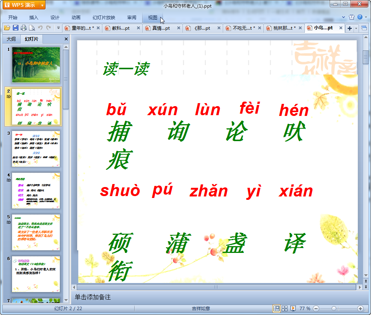The image size is (371, 315).
Task: Close the active 小鸟...pt document tab
Action: point(341,28)
